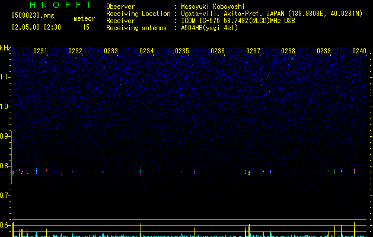
Task: Select the ICOM IC-575 53.7492 MHz USB text
Action: [238, 21]
